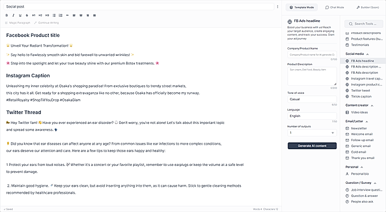Justify the text alignment
Viewport: 386px width, 212px height.
(94, 15)
